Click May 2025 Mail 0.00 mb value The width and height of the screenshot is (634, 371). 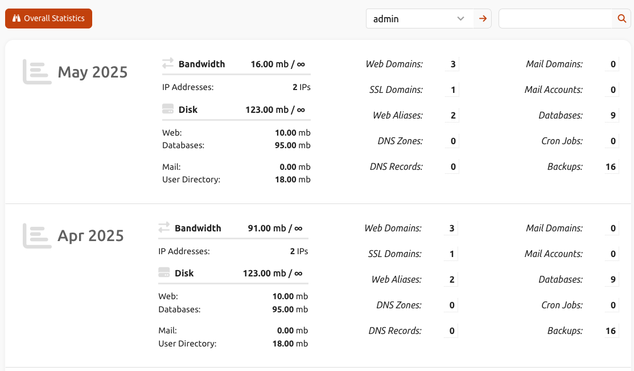[295, 167]
